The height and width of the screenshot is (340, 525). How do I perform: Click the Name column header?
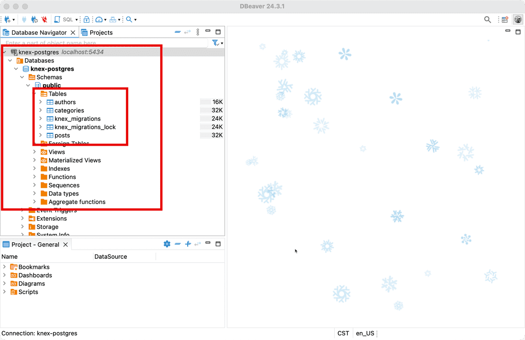47,257
